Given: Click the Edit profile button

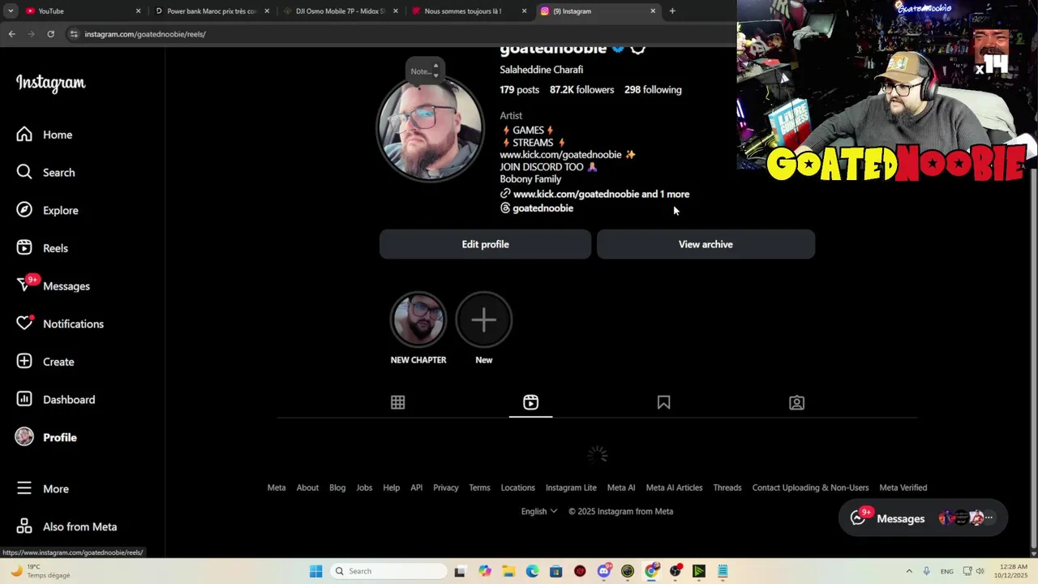Looking at the screenshot, I should click(x=485, y=244).
